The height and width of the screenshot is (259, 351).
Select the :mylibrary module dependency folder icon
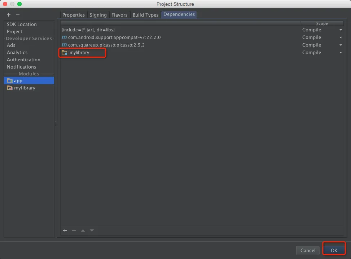[x=64, y=53]
